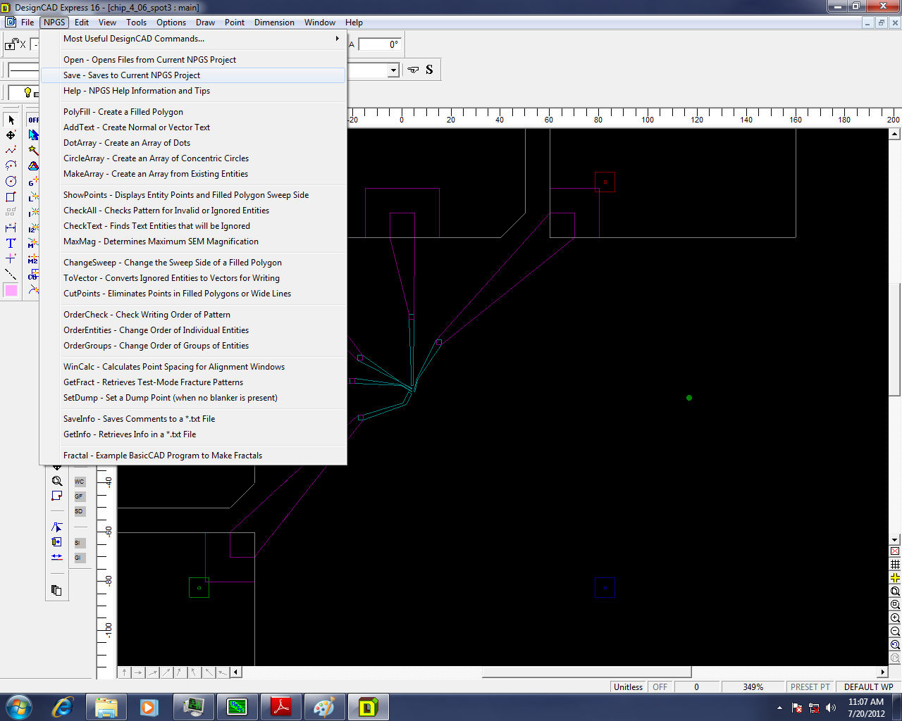Select SetDump - Set a Dump Point

(194, 398)
